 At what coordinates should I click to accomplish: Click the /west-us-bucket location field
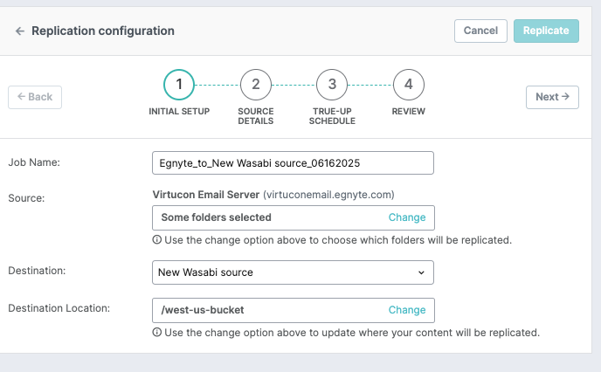pos(294,310)
